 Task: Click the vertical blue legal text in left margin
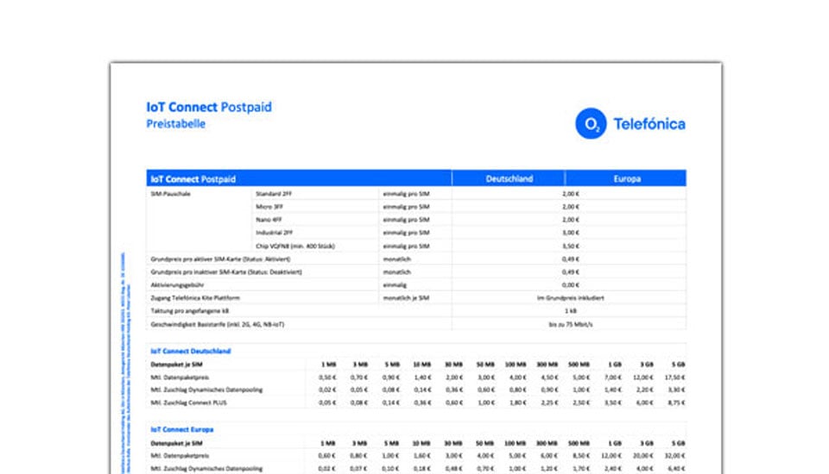pyautogui.click(x=125, y=363)
